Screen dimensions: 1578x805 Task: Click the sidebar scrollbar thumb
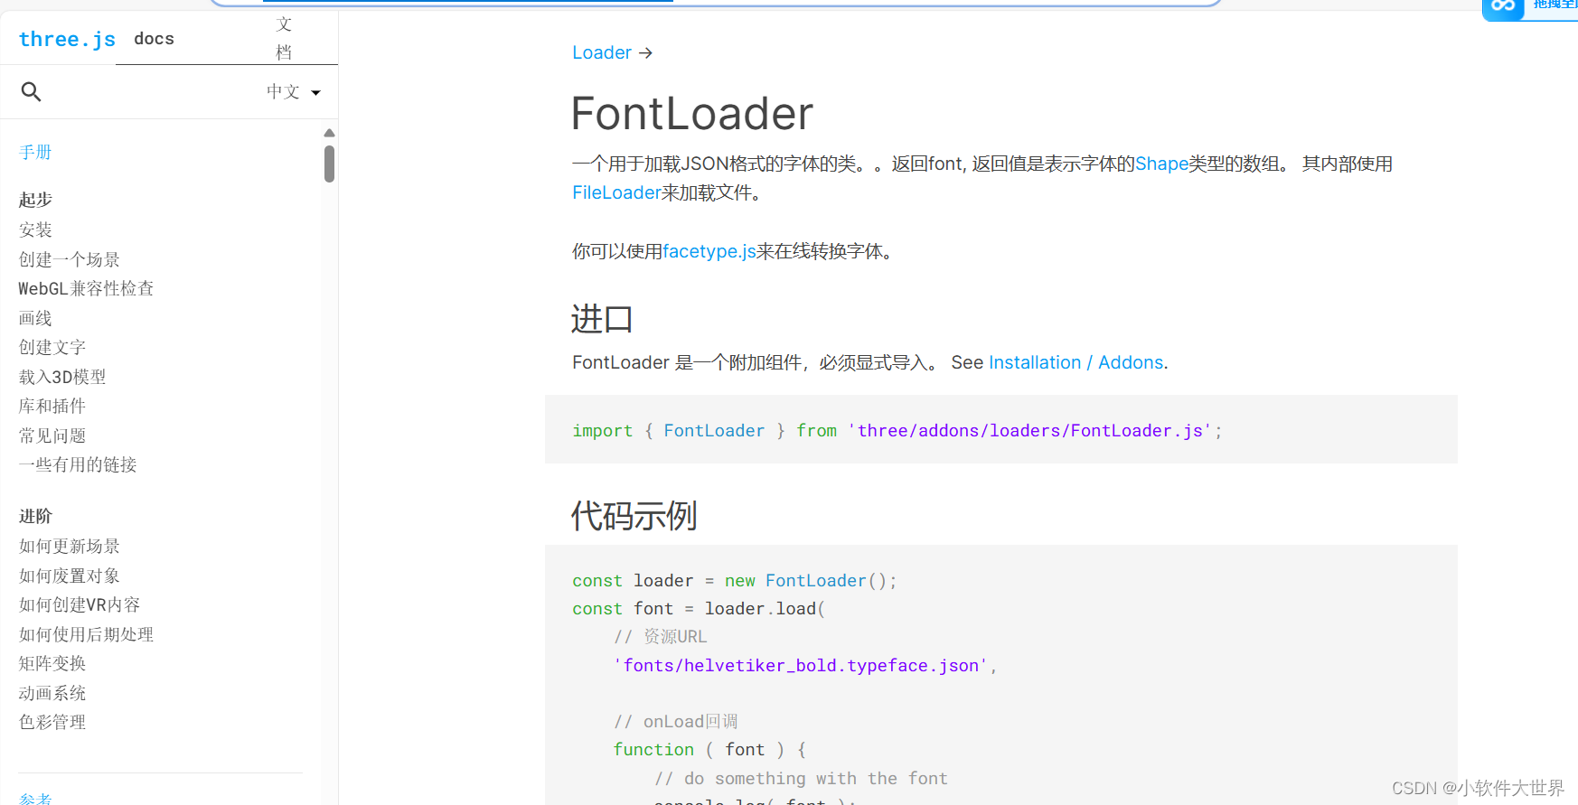tap(329, 164)
